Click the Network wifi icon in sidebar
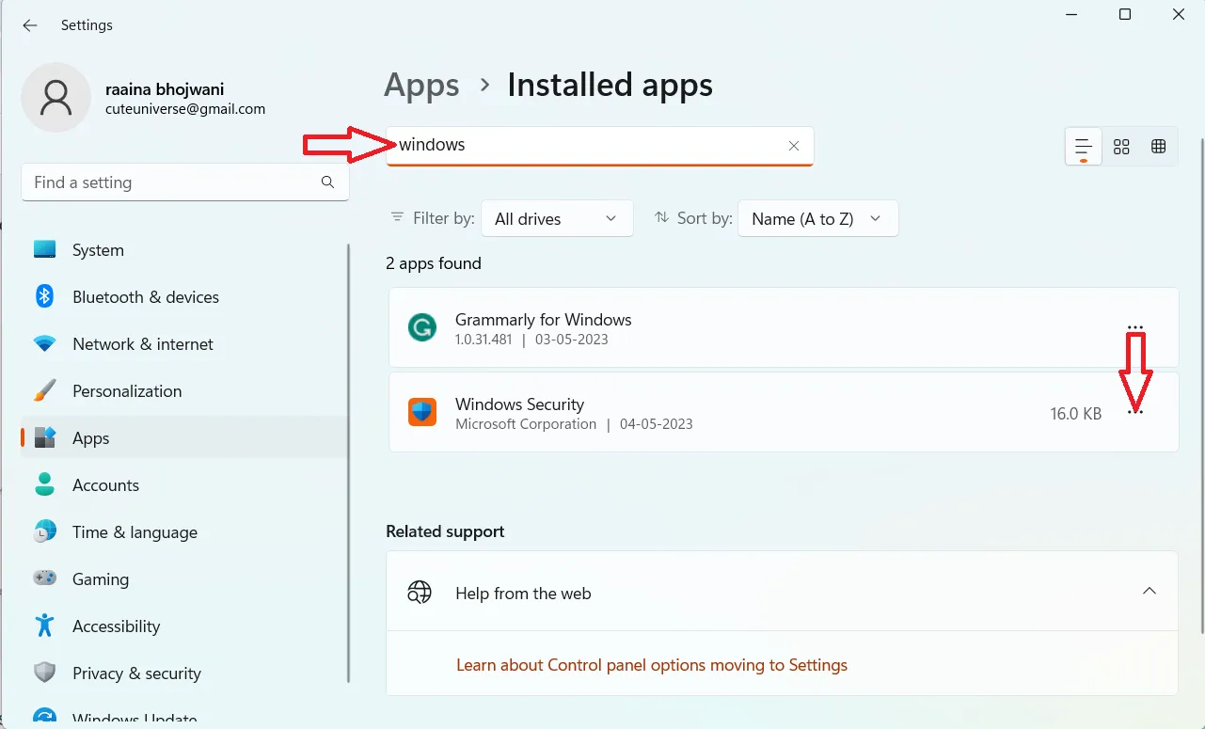Viewport: 1205px width, 729px height. 44,344
